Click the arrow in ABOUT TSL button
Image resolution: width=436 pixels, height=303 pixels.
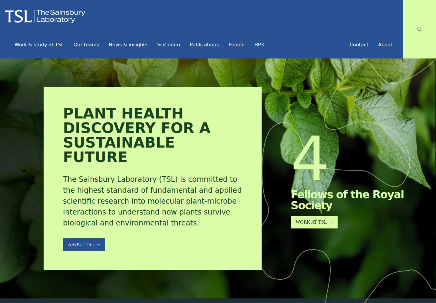pos(98,245)
